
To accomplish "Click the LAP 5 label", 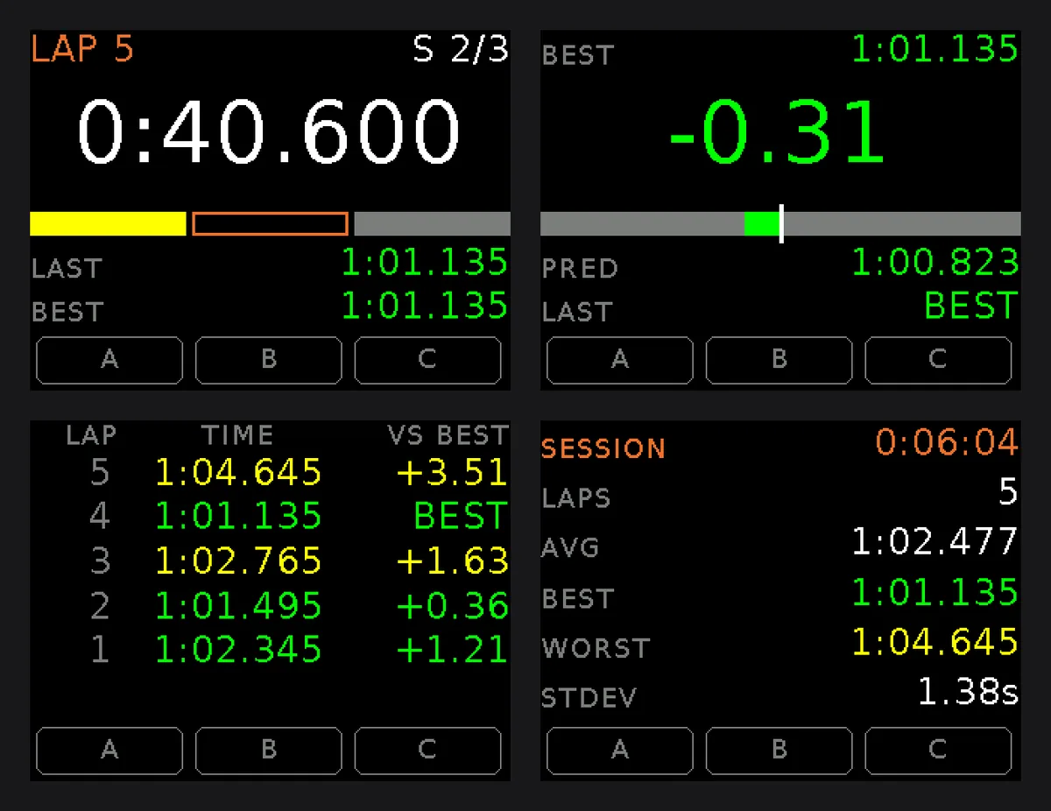I will pyautogui.click(x=82, y=49).
